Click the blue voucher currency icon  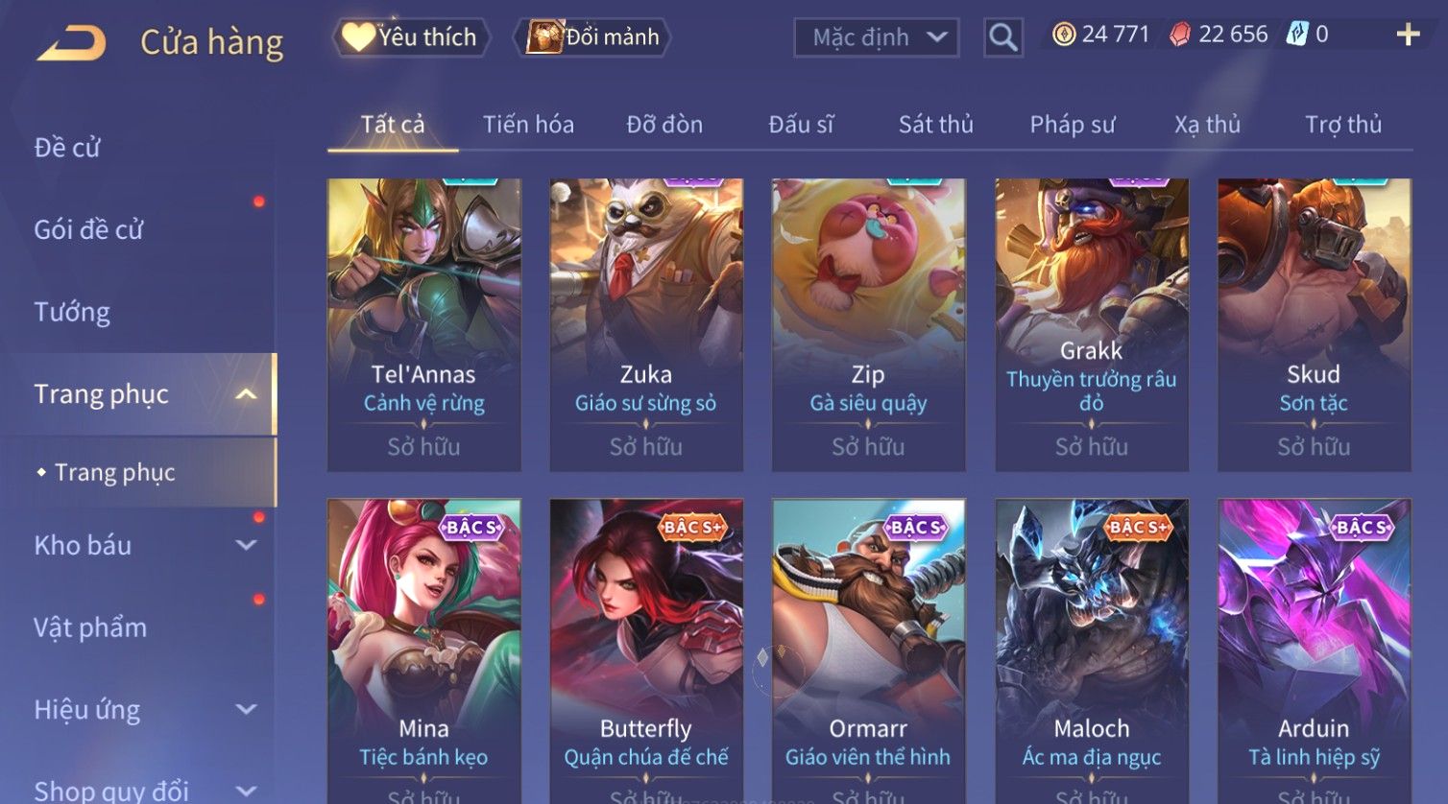coord(1297,35)
